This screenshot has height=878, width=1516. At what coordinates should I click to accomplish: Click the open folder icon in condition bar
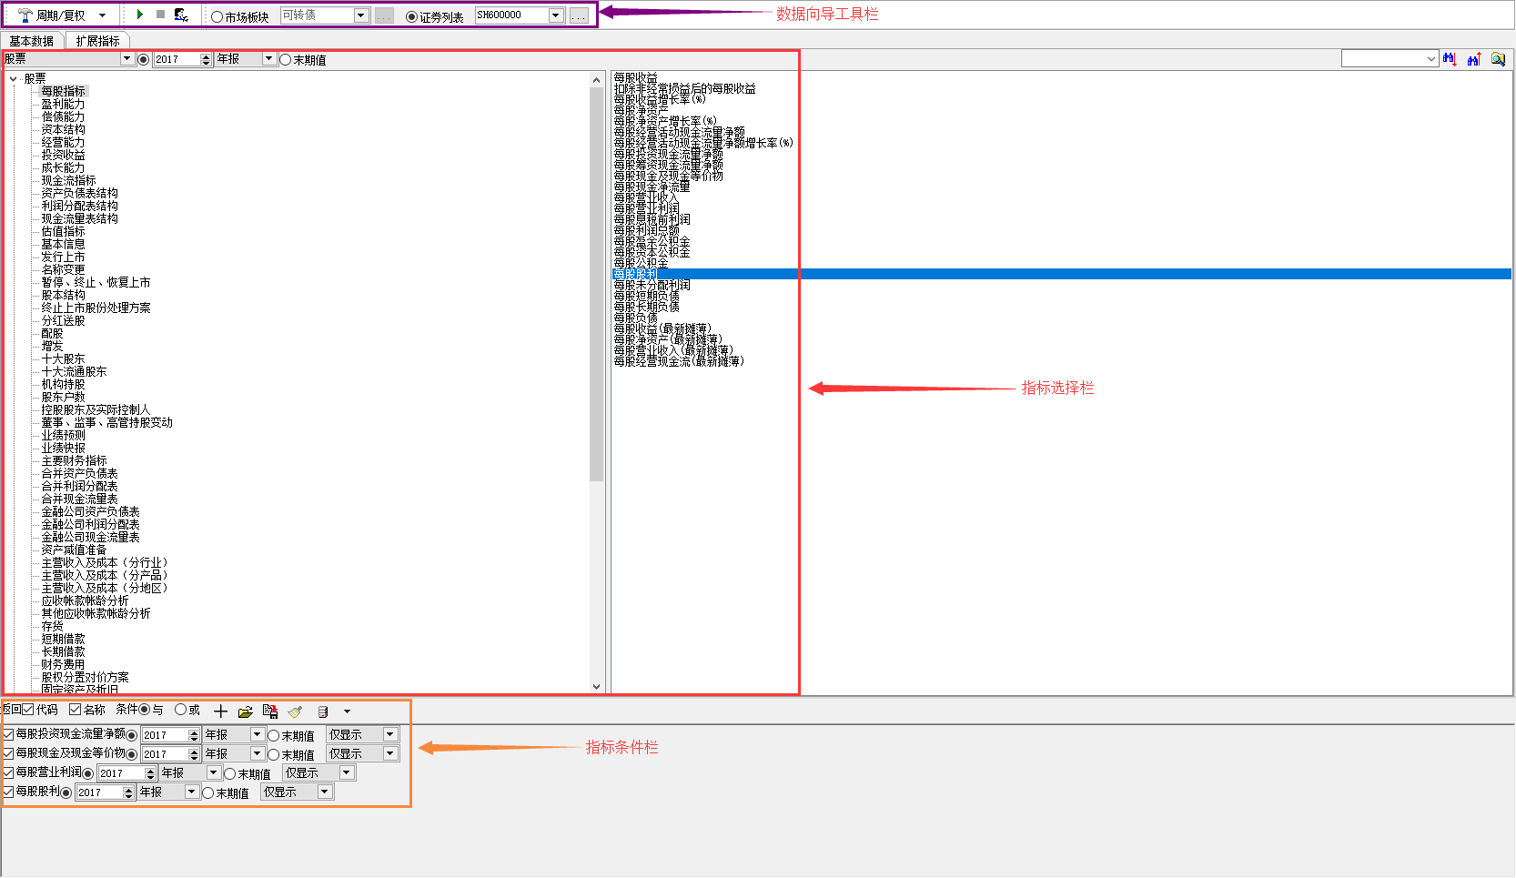245,711
